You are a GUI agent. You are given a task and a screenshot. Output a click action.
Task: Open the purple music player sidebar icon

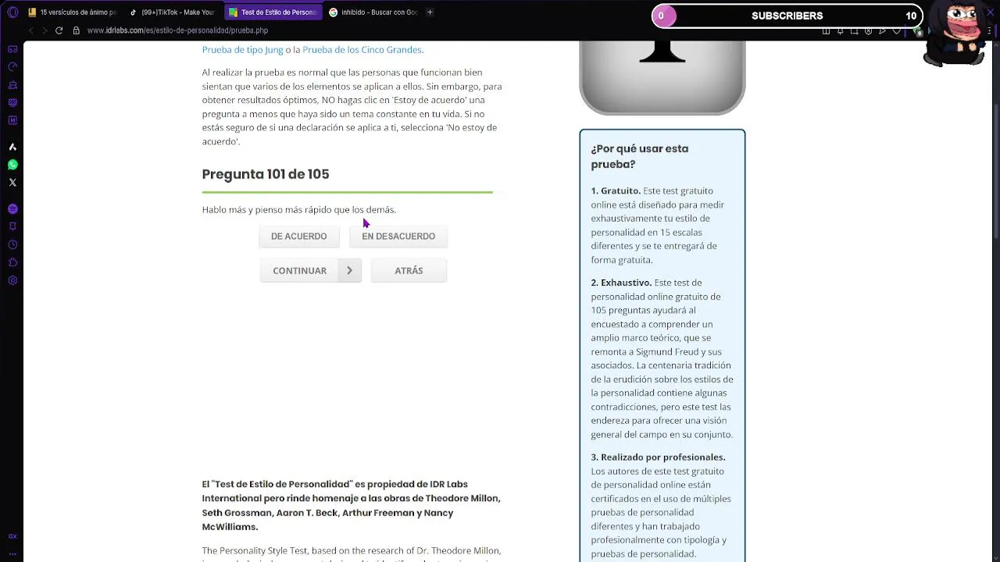pyautogui.click(x=12, y=208)
